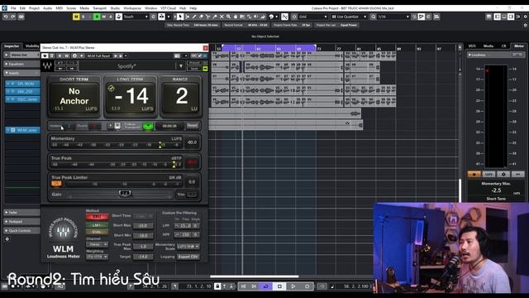The image size is (529, 298).
Task: Click the Redo arrow in toolbar
Action: [13, 17]
